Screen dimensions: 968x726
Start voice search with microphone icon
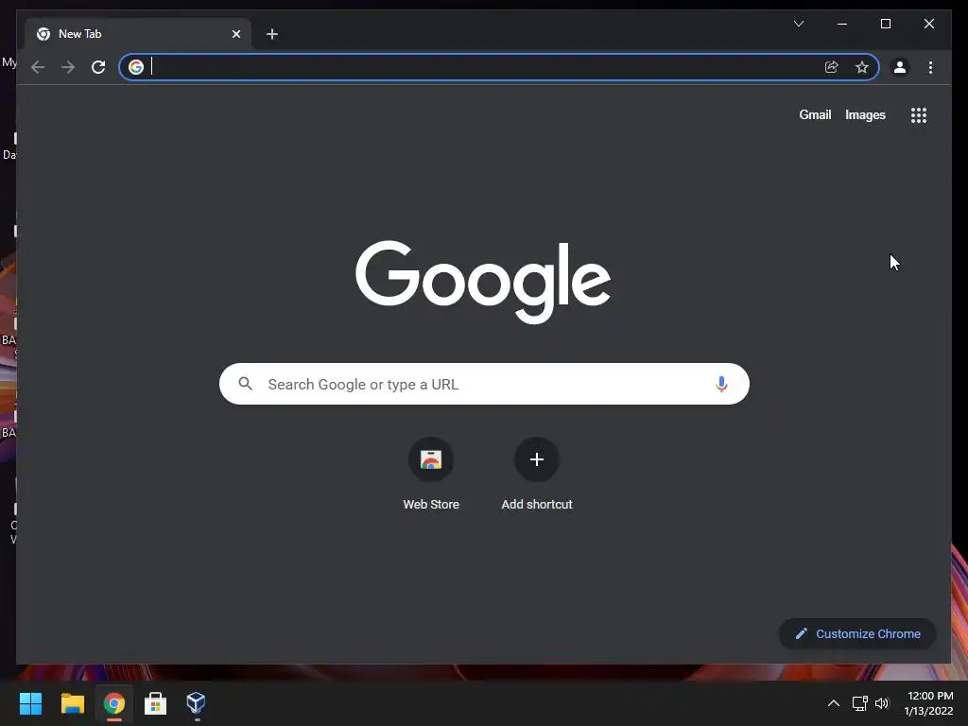click(721, 384)
